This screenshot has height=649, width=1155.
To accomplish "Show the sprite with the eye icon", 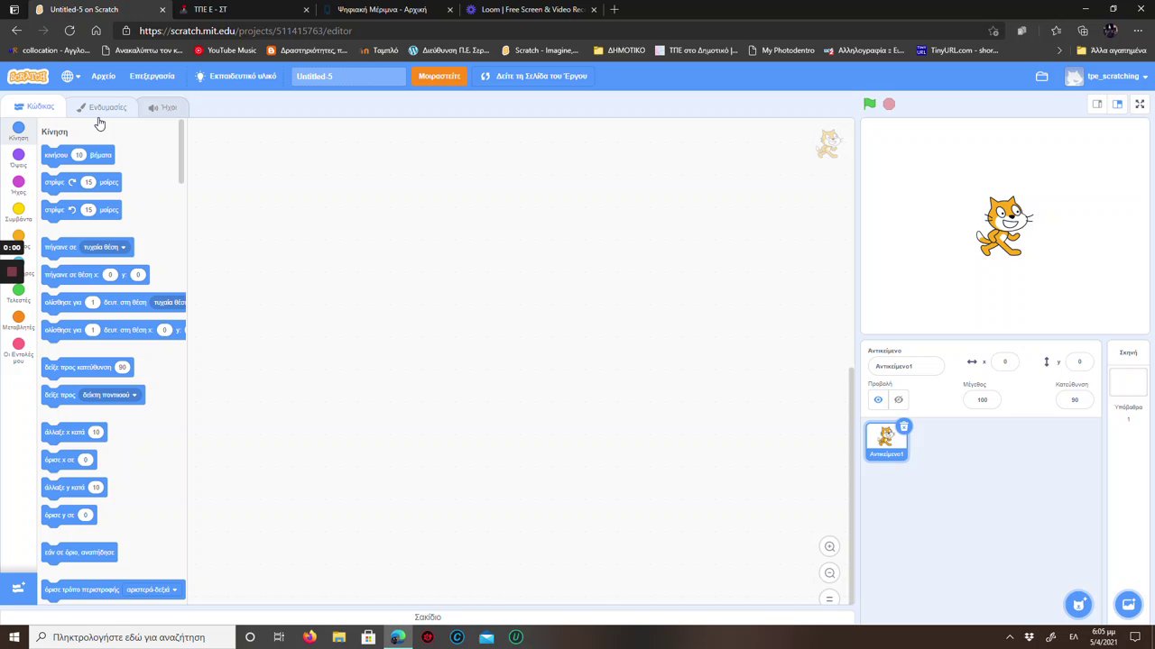I will point(878,399).
